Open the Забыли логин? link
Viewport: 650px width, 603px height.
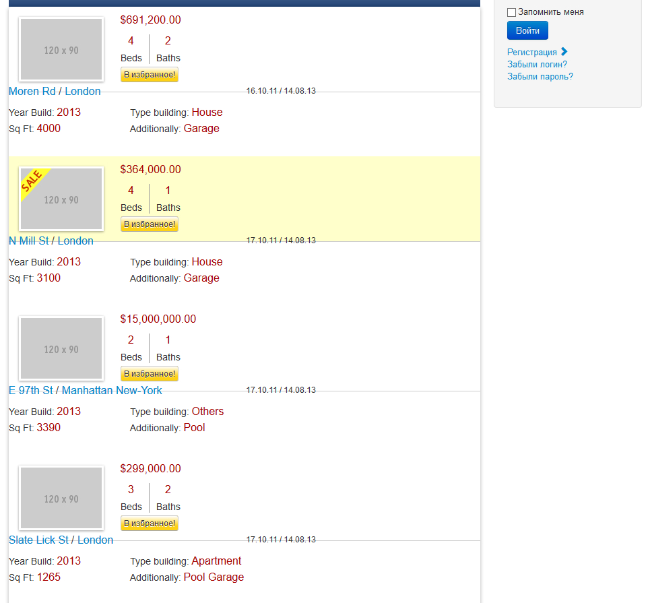click(x=537, y=65)
